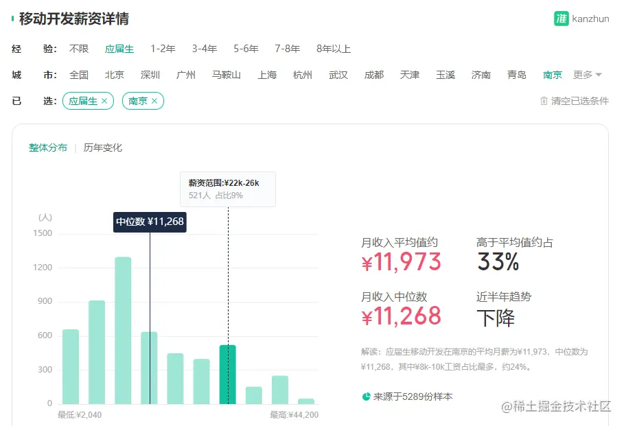The width and height of the screenshot is (624, 426).
Task: Switch to the 整体分布 tab
Action: 48,147
